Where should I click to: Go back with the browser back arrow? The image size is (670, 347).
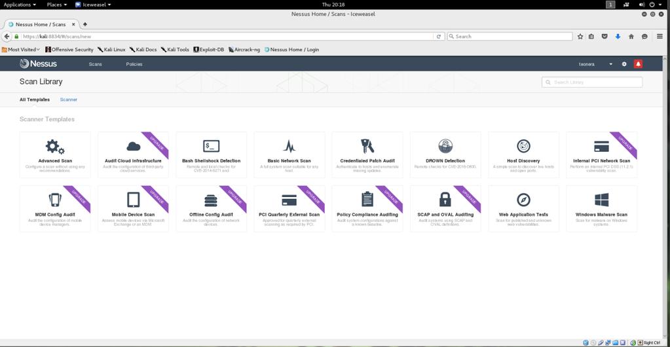7,36
